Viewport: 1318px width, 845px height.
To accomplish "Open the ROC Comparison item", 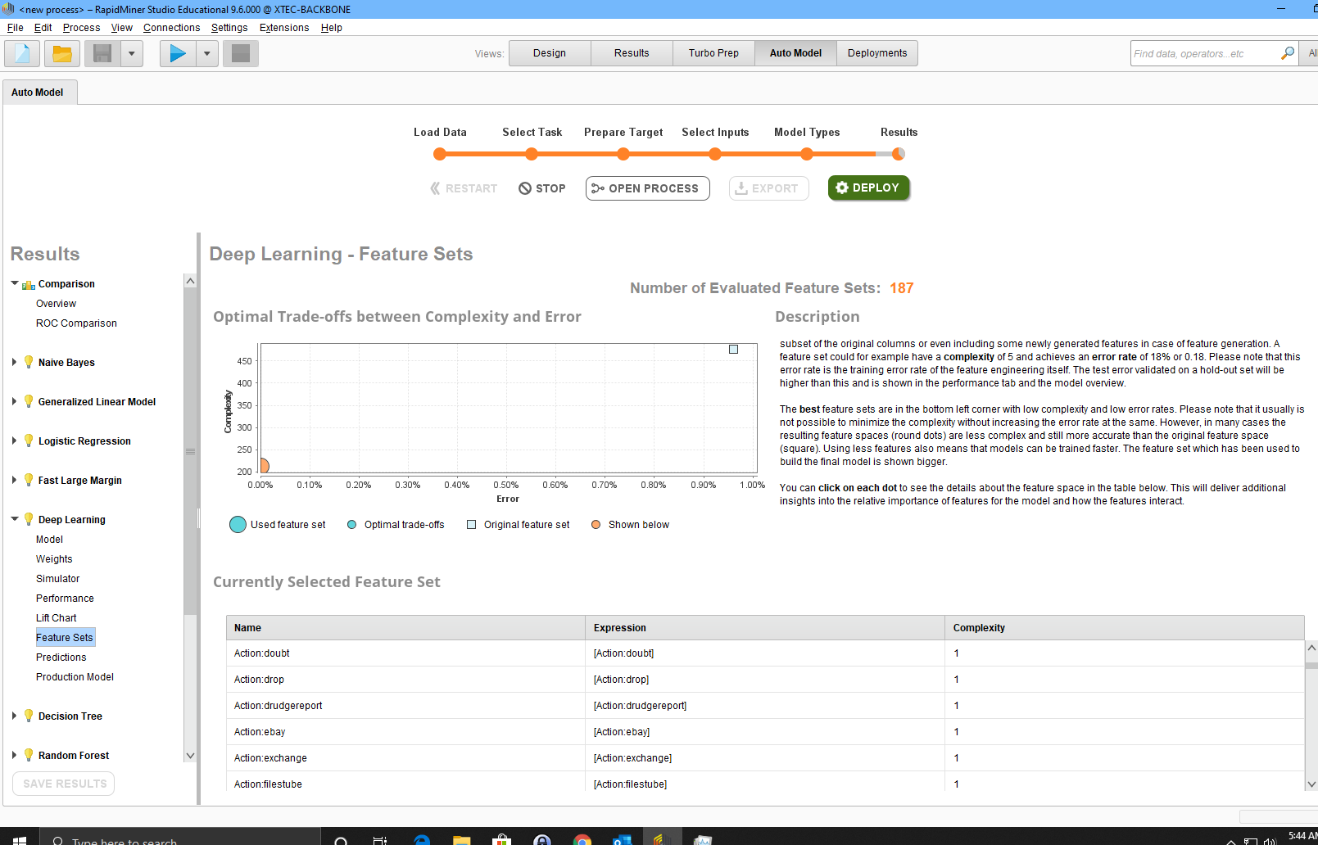I will [76, 323].
